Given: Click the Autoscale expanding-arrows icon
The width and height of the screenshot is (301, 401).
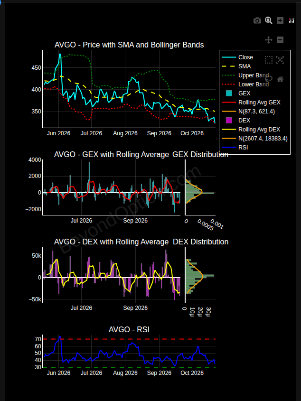Looking at the screenshot, I should (x=280, y=60).
